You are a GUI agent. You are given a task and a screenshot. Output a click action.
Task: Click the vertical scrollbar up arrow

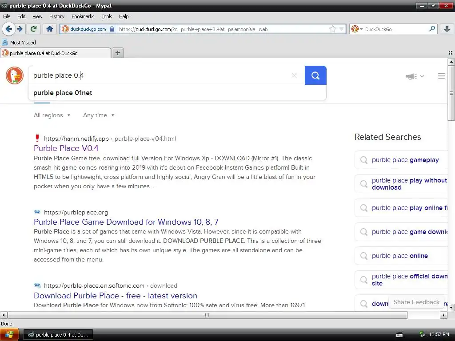(x=451, y=62)
